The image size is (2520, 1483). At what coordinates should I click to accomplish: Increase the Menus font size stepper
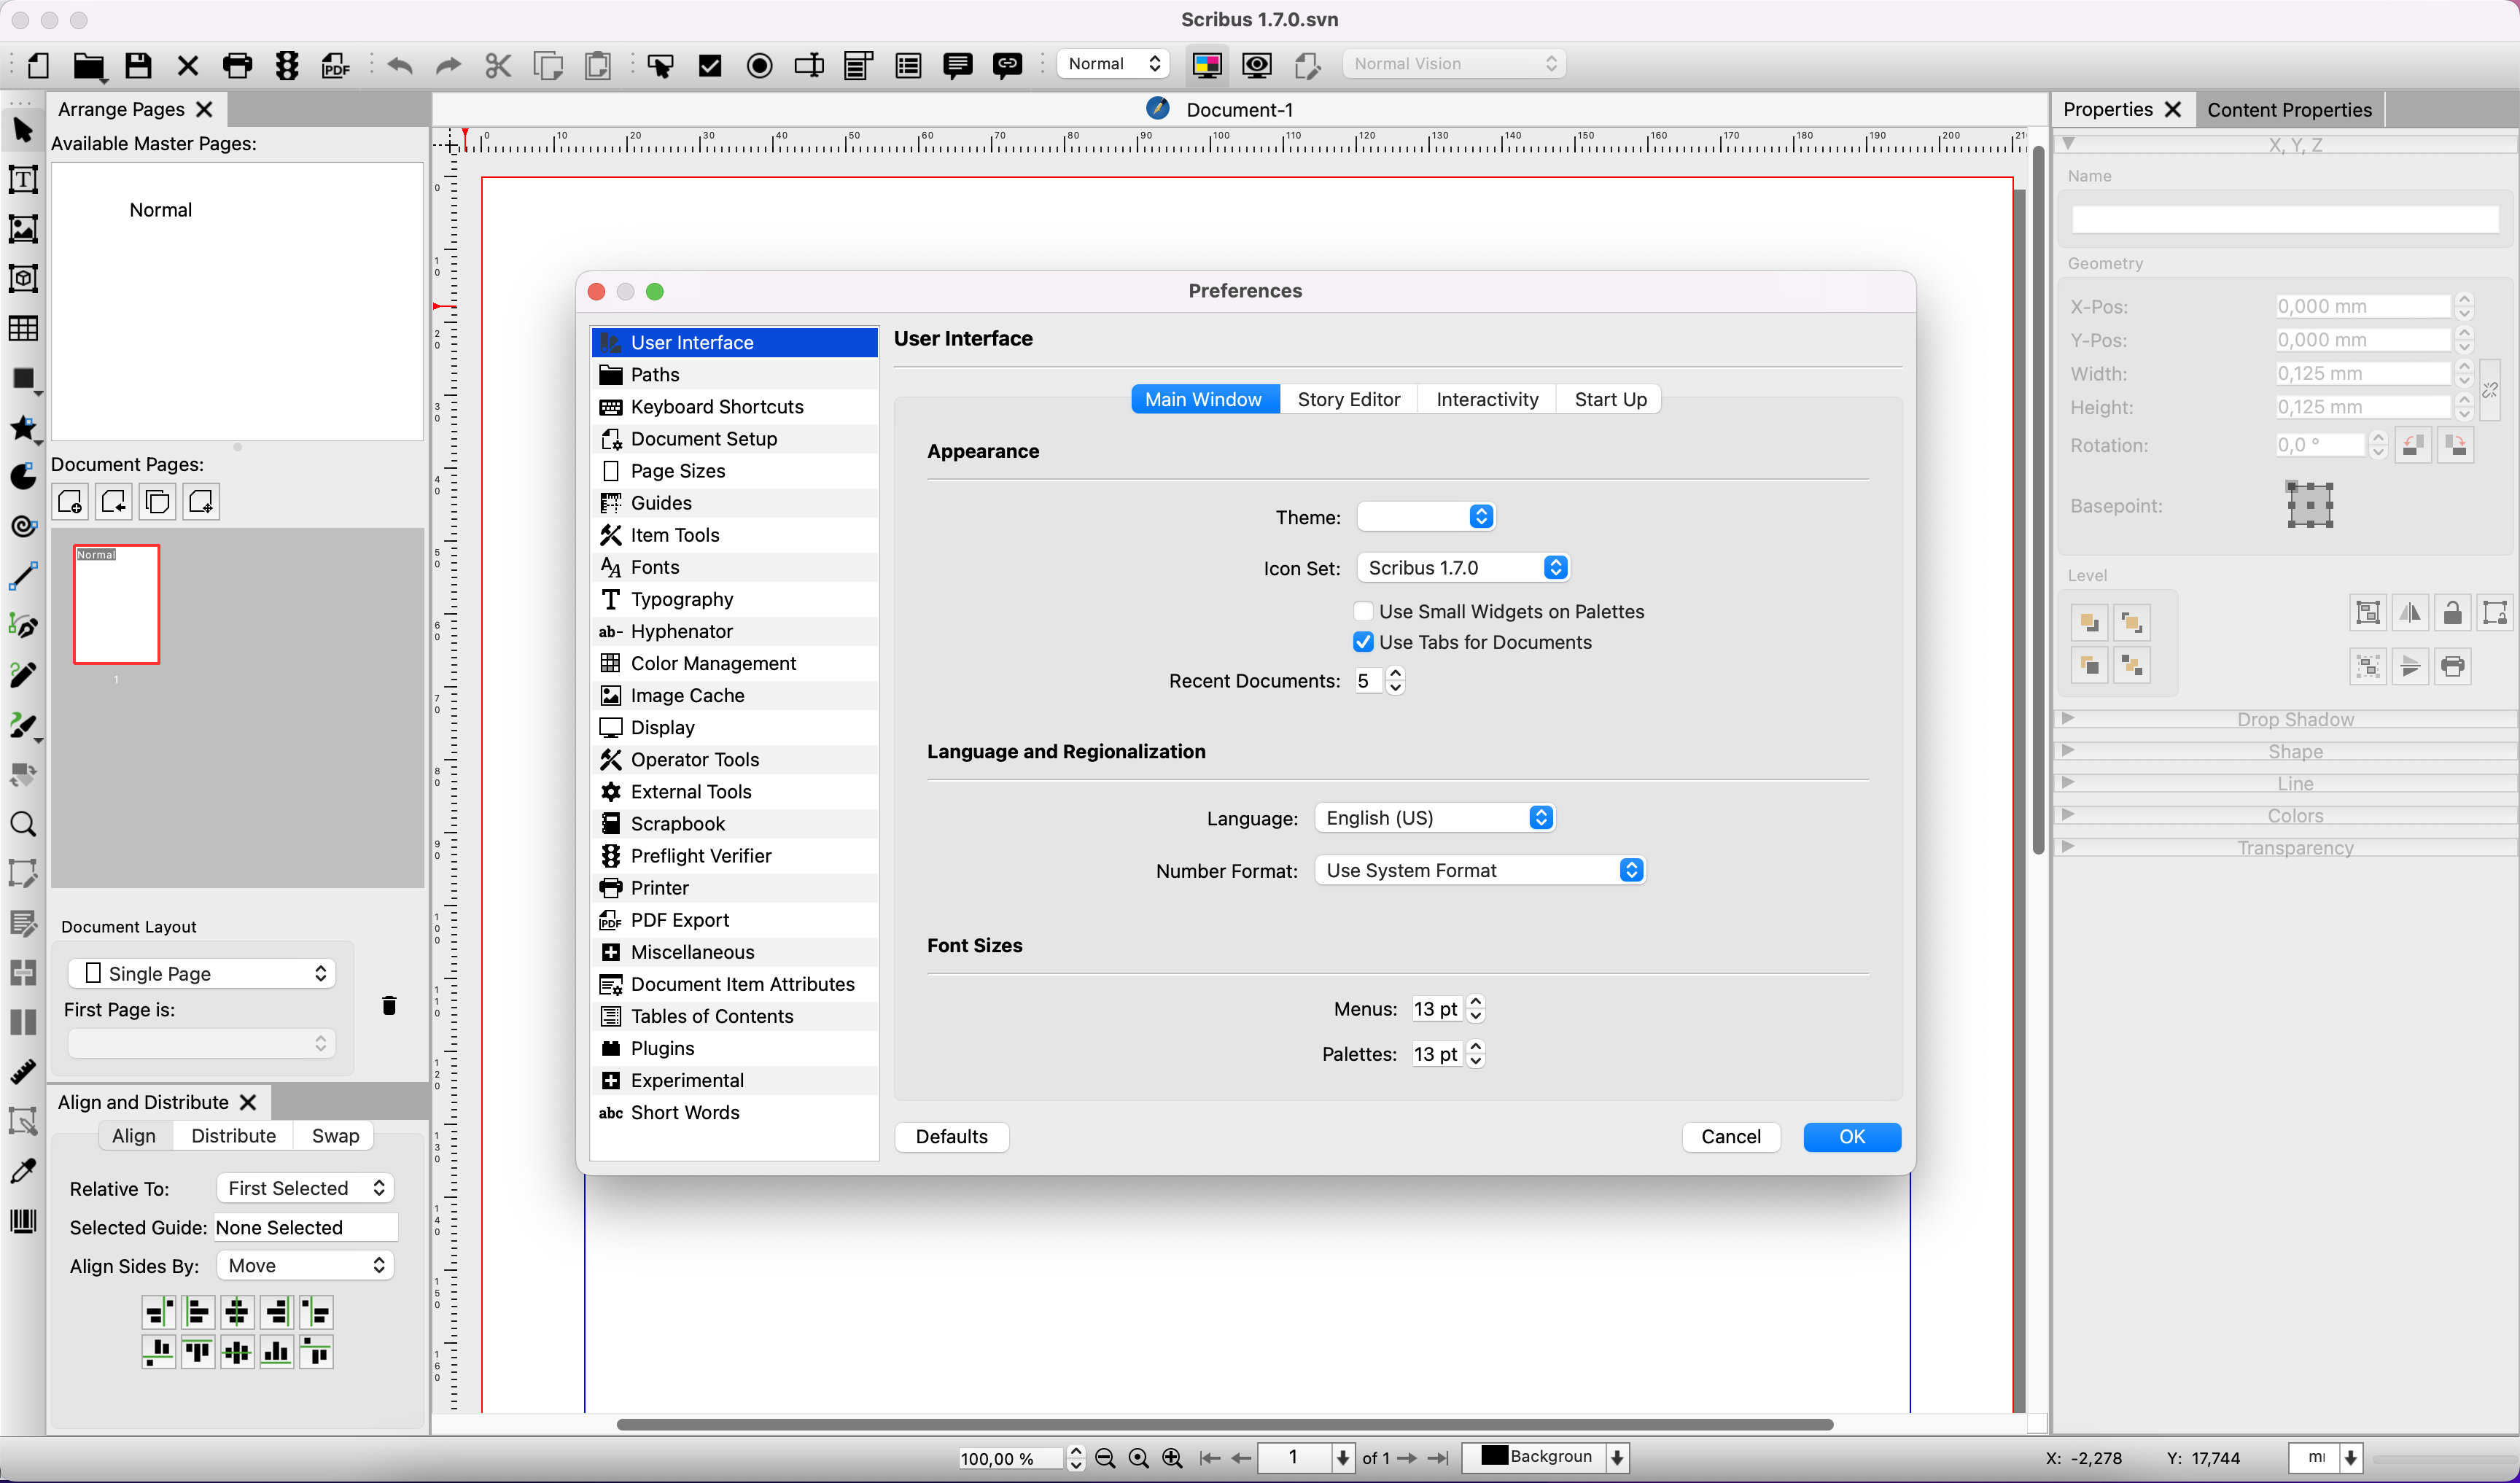(1476, 1001)
